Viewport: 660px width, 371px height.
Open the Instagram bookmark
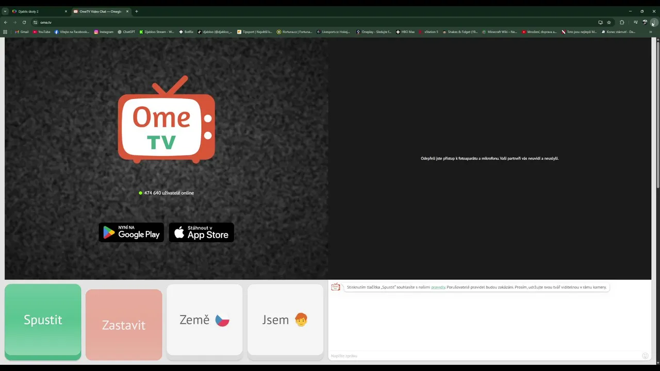click(104, 32)
